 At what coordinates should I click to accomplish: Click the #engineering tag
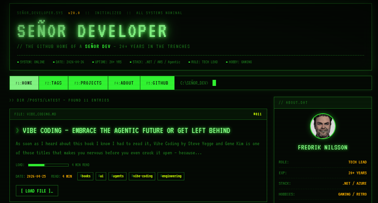[171, 176]
